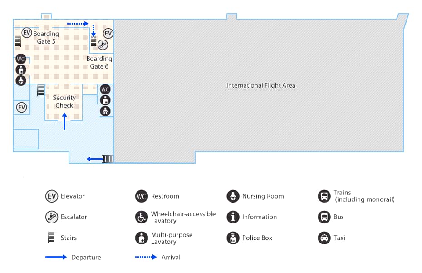Image resolution: width=422 pixels, height=273 pixels.
Task: Click the 'Wheelchair-accessible Lavatory' legend text
Action: (183, 217)
